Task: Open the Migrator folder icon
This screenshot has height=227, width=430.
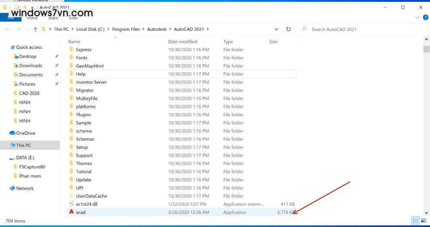Action: coord(71,90)
